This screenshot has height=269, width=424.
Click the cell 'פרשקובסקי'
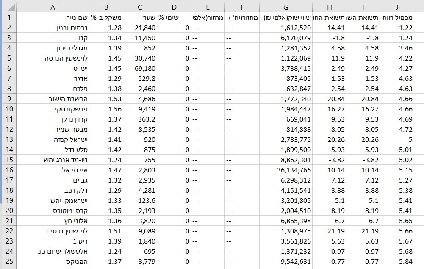53,109
